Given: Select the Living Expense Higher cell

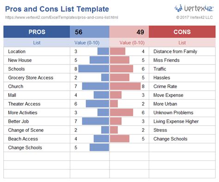Looking at the screenshot, I should 182,121.
